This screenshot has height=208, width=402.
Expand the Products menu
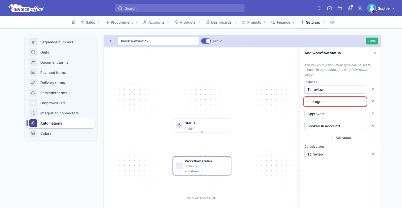click(188, 22)
